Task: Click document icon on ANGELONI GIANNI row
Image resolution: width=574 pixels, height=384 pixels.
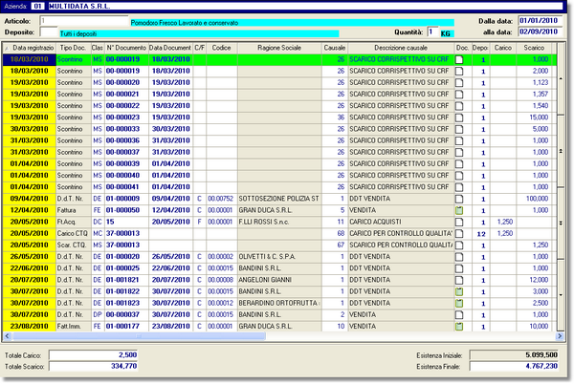Action: (x=459, y=280)
